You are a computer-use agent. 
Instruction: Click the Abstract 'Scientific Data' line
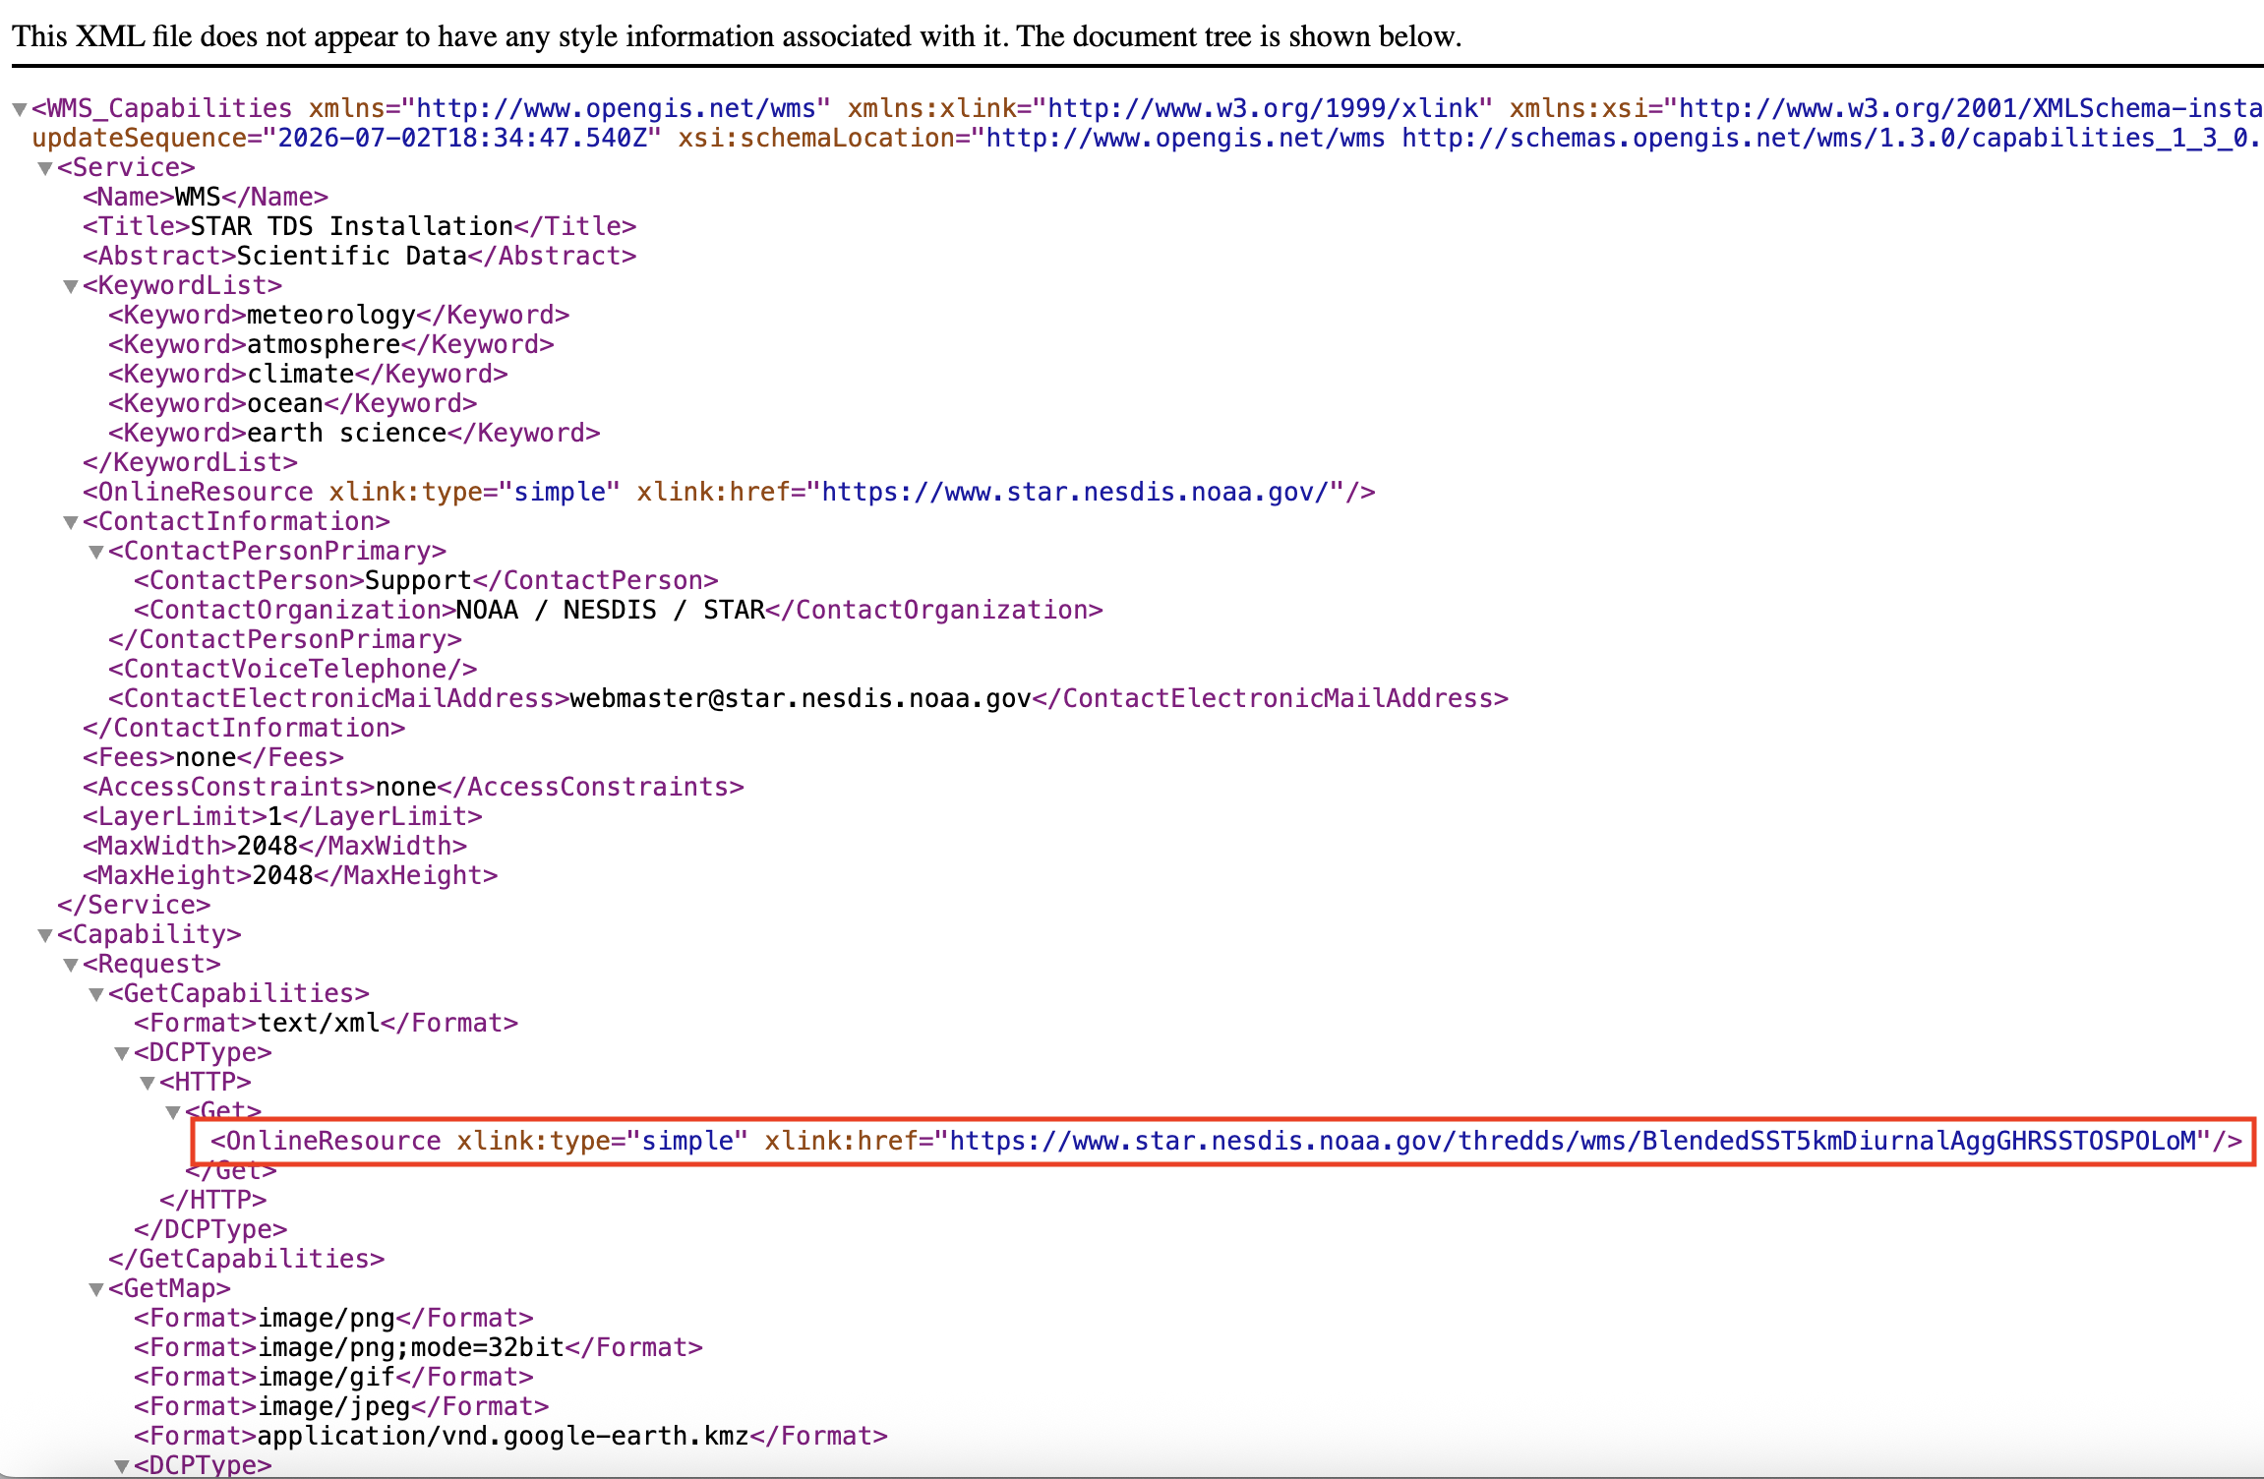360,256
